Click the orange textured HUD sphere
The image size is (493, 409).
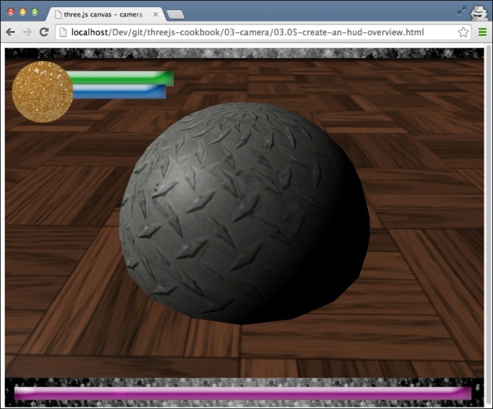(x=42, y=92)
